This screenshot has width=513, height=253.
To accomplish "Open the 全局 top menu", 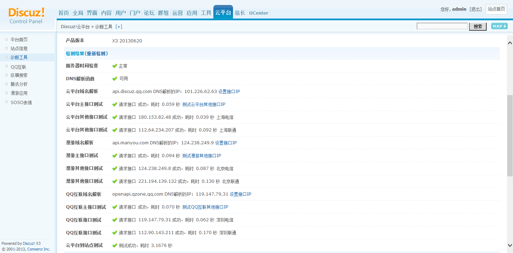I will click(78, 13).
